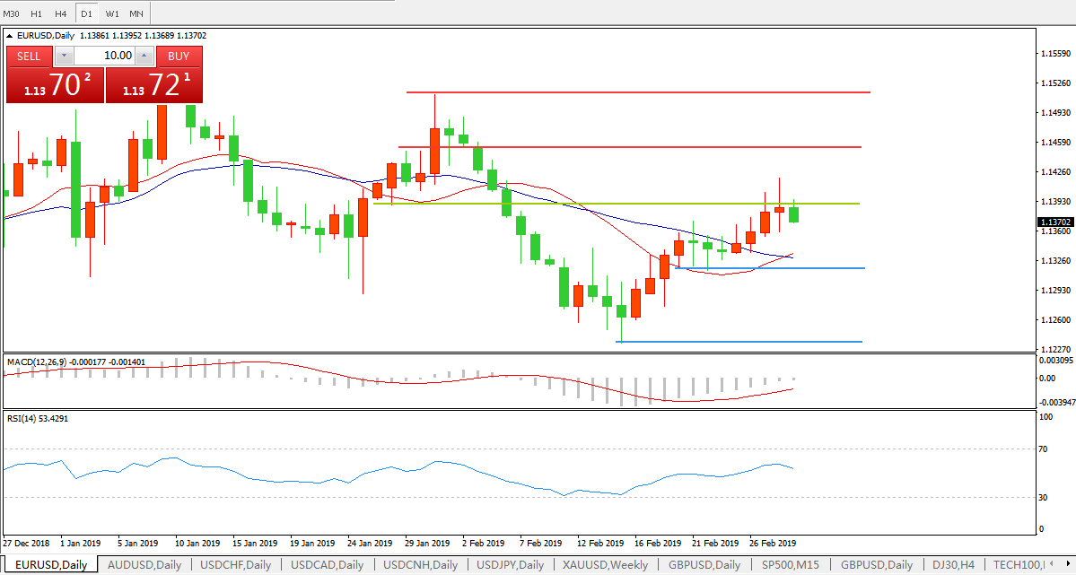This screenshot has width=1076, height=575.
Task: Choose the MN monthly timeframe
Action: (136, 13)
